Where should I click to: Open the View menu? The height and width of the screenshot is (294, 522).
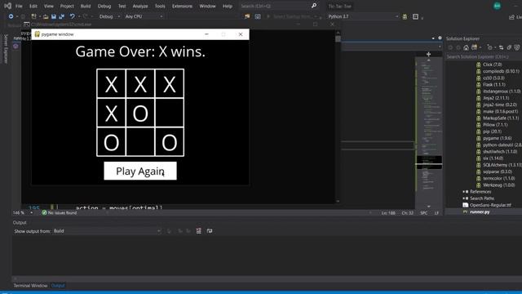pyautogui.click(x=49, y=6)
